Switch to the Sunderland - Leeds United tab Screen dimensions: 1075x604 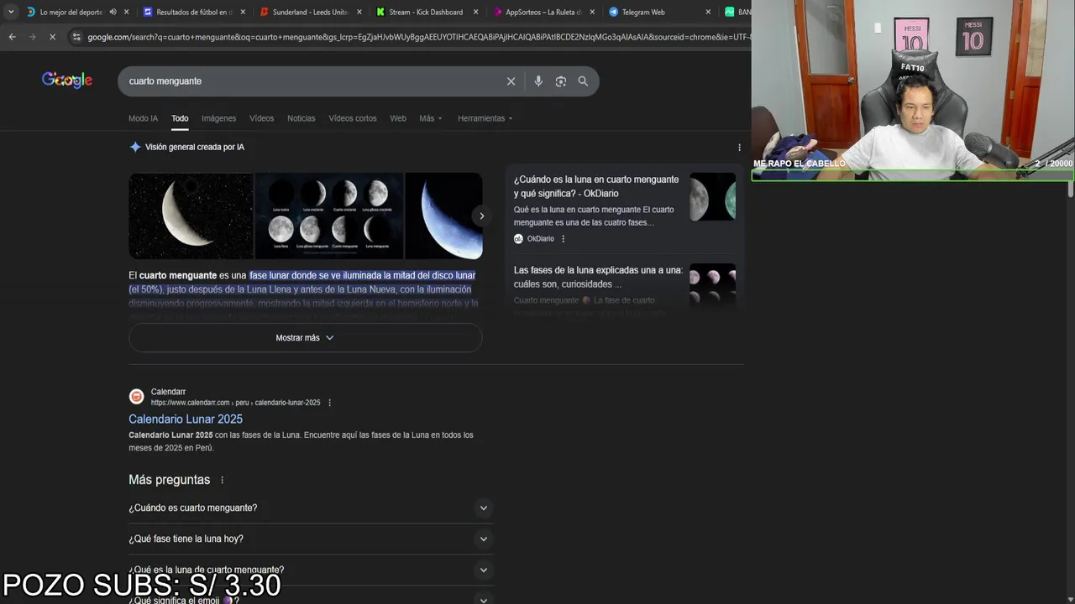click(304, 12)
